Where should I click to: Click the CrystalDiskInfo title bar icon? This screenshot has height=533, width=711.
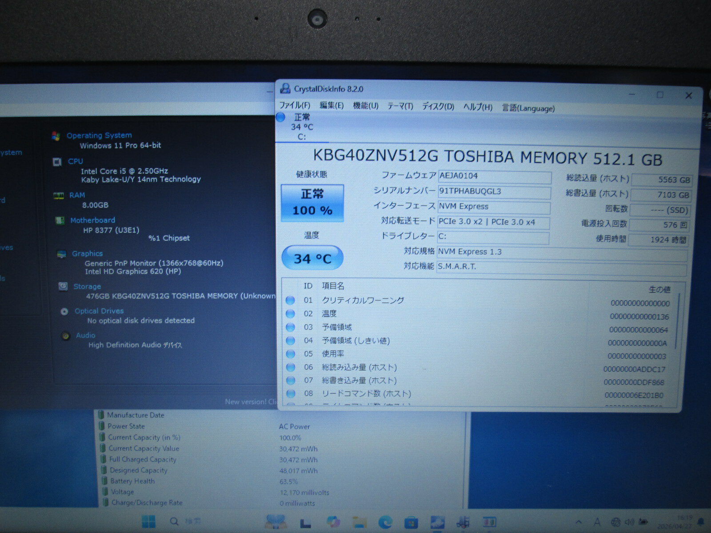tap(285, 88)
